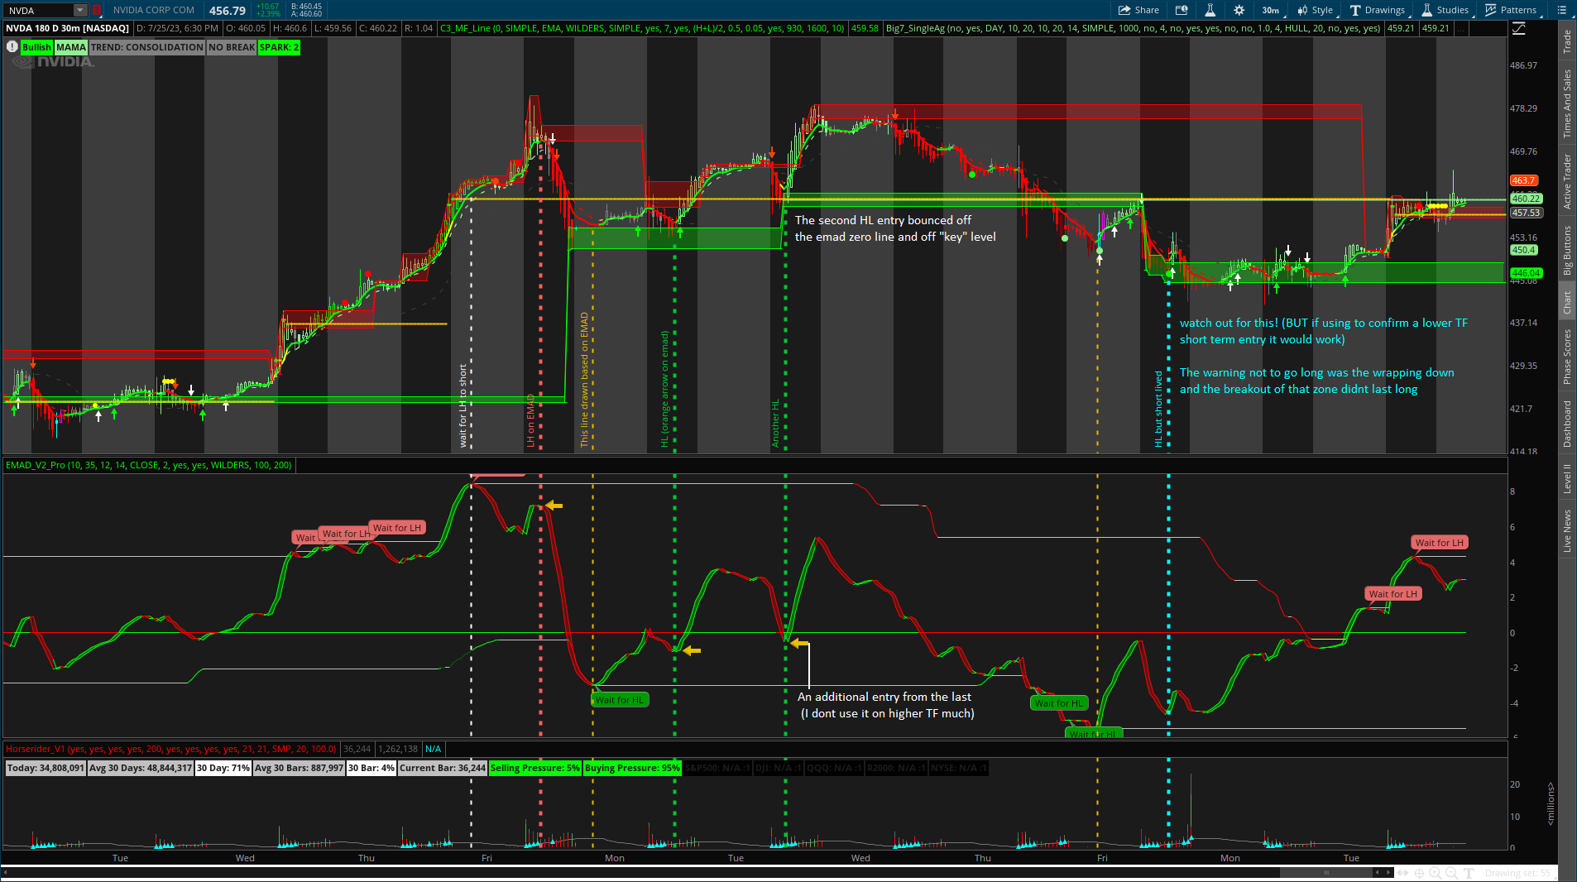This screenshot has height=882, width=1577.
Task: Open the hamburger list menu icon
Action: (x=1561, y=10)
